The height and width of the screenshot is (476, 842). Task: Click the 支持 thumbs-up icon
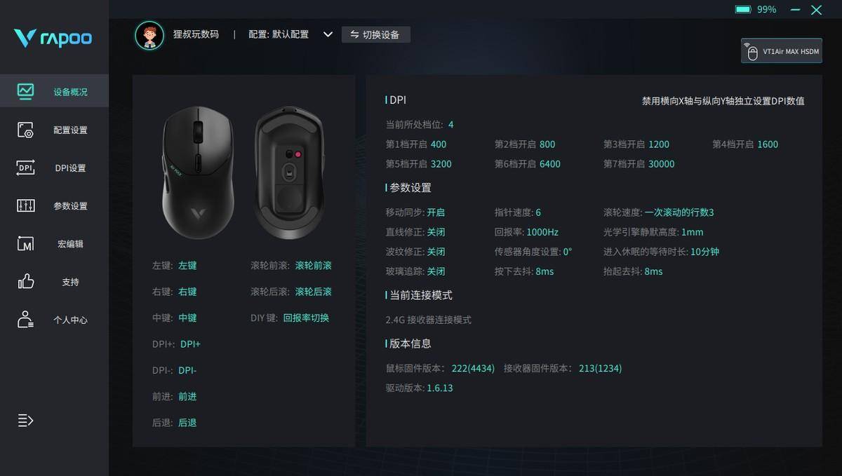tap(26, 281)
